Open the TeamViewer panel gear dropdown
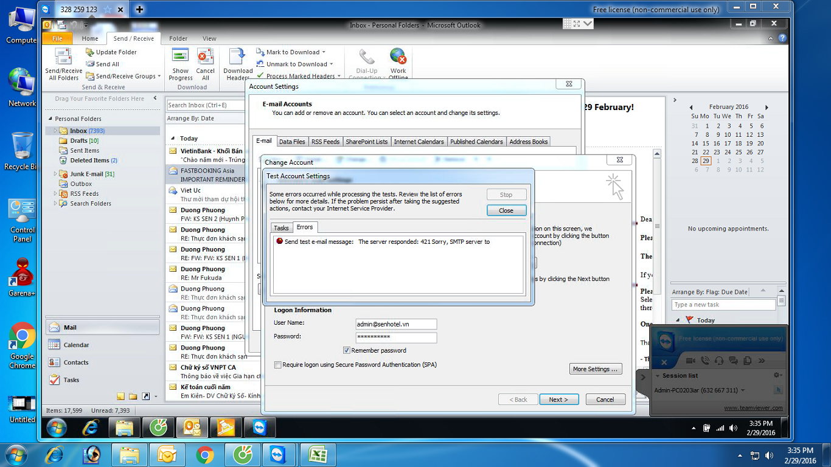Screen dimensions: 831x467 pos(777,376)
